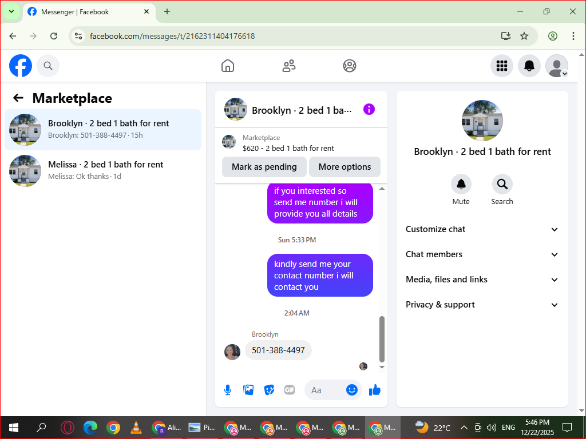This screenshot has width=586, height=439.
Task: Show hidden system tray icons
Action: 464,428
